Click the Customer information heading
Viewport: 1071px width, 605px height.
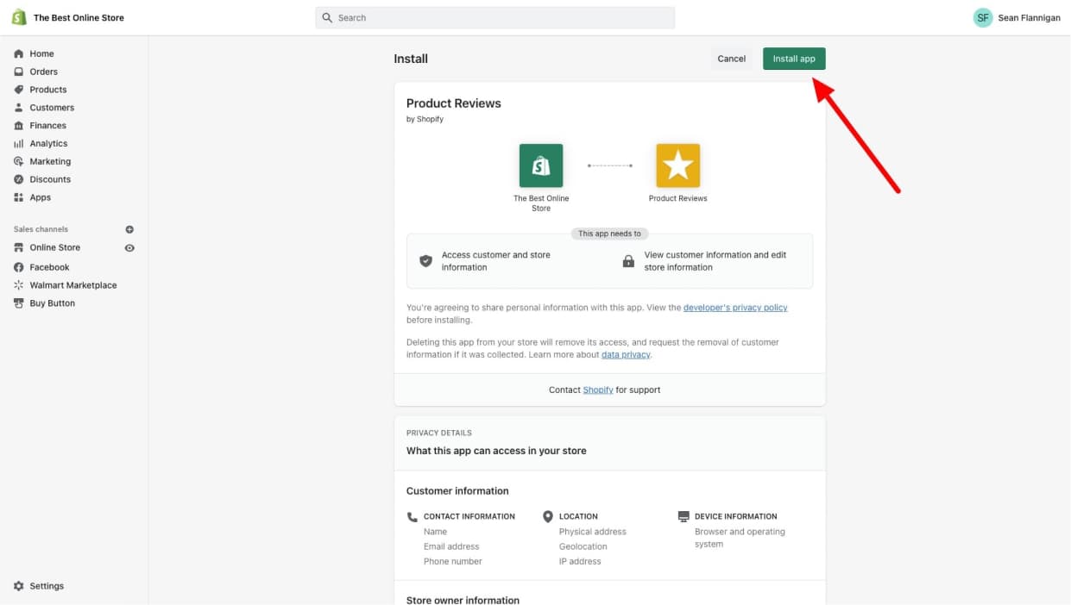(457, 491)
